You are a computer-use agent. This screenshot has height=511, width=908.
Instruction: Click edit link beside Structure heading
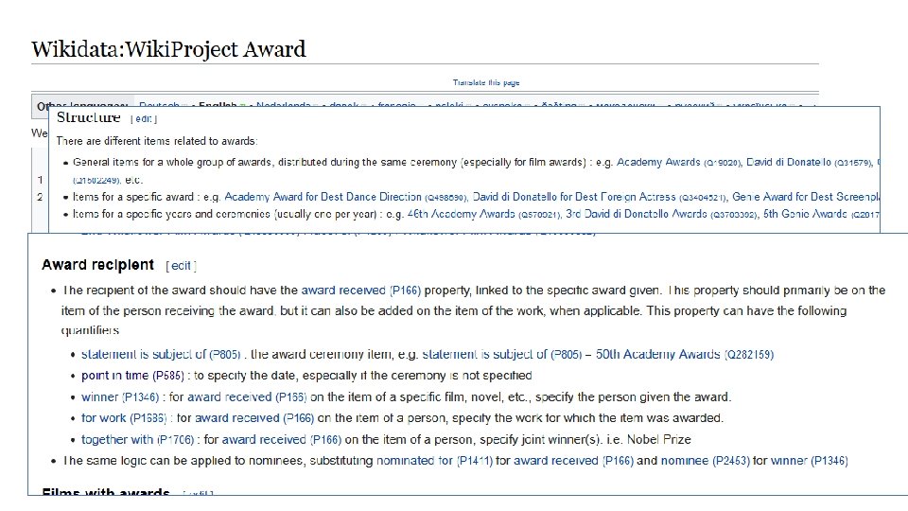click(144, 119)
